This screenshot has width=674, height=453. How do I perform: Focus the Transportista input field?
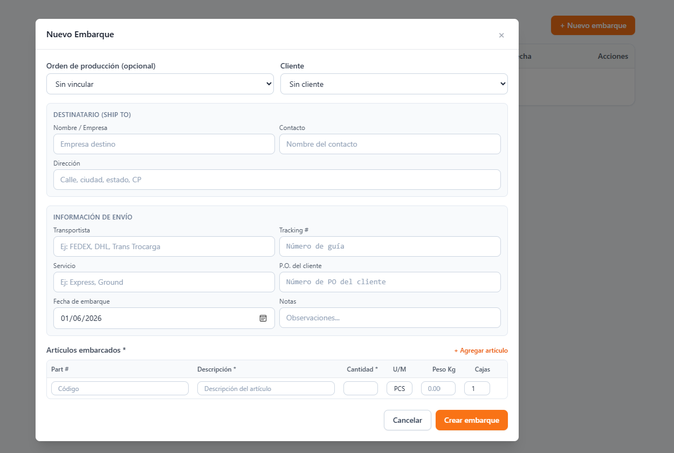(x=164, y=246)
